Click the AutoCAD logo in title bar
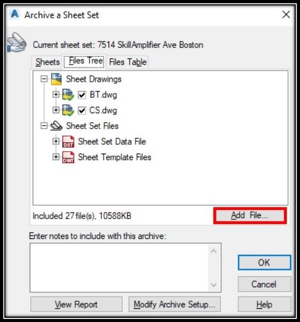This screenshot has height=322, width=300. [15, 14]
